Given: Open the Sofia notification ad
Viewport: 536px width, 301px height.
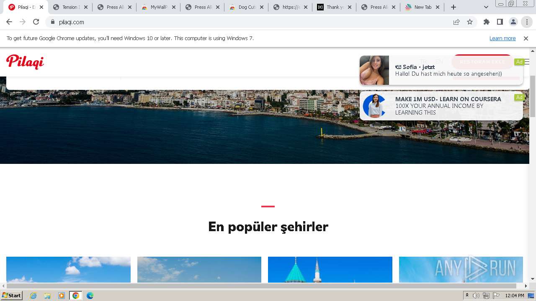Looking at the screenshot, I should (441, 70).
